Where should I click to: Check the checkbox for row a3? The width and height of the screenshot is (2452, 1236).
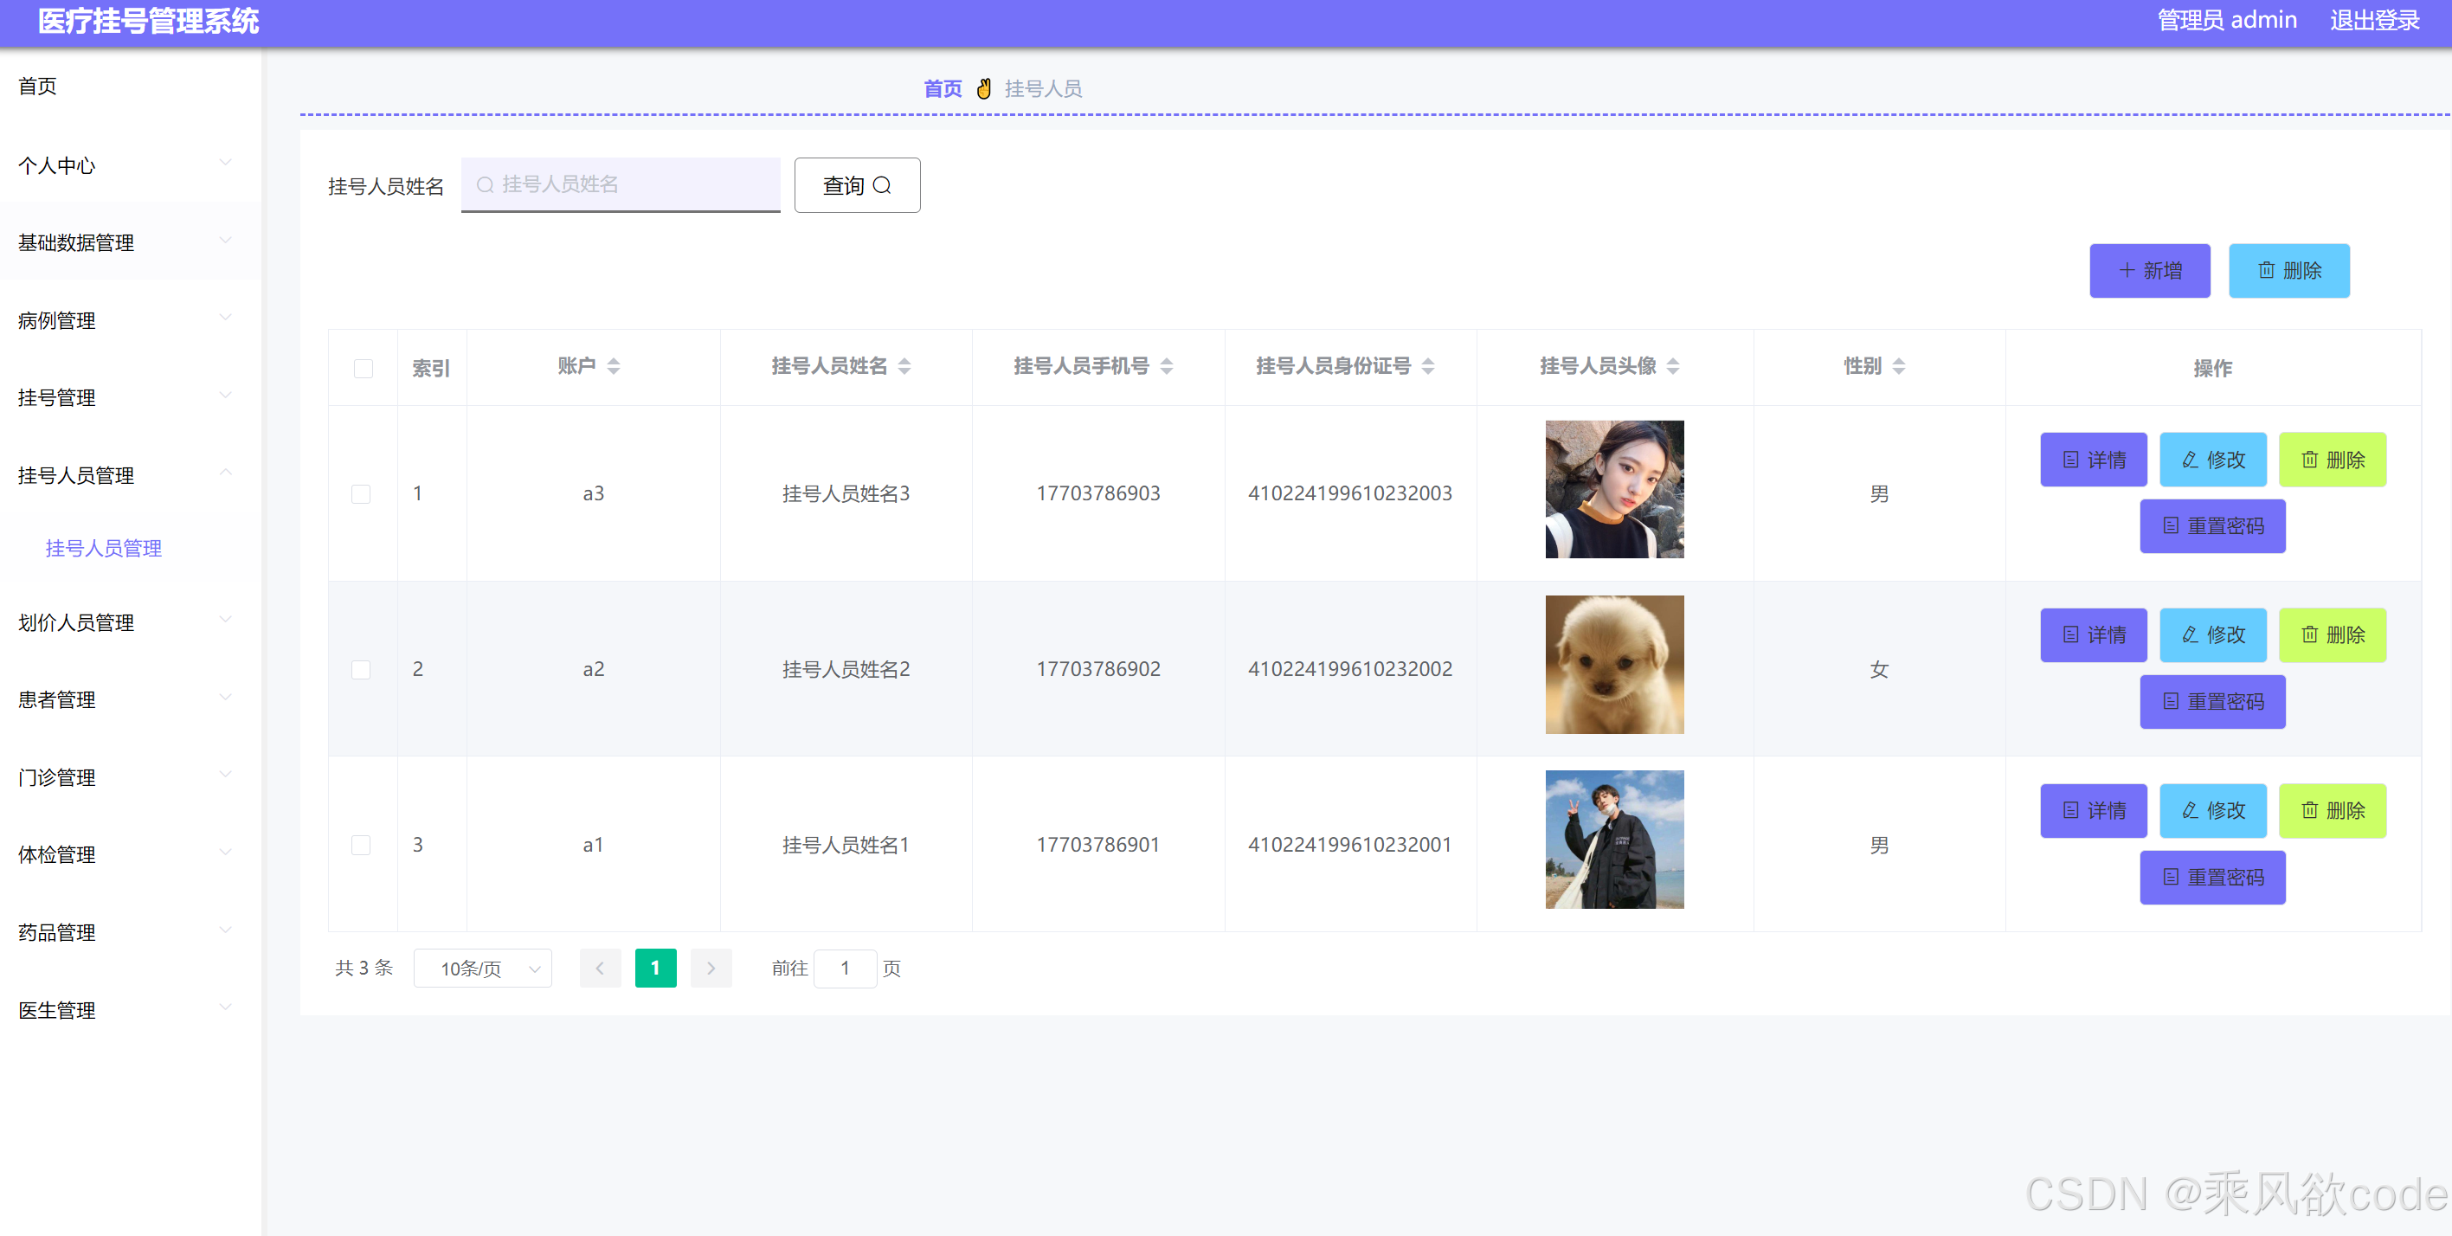point(361,494)
